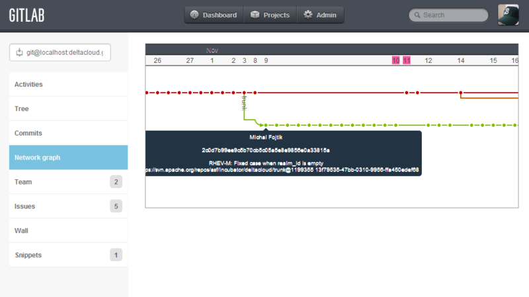Click the Dashboard gauge icon
This screenshot has width=529, height=297.
click(x=194, y=15)
